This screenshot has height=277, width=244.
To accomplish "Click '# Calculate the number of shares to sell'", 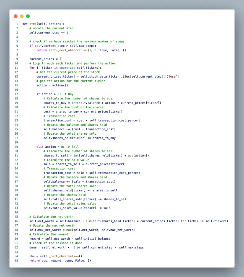I will tap(79, 151).
